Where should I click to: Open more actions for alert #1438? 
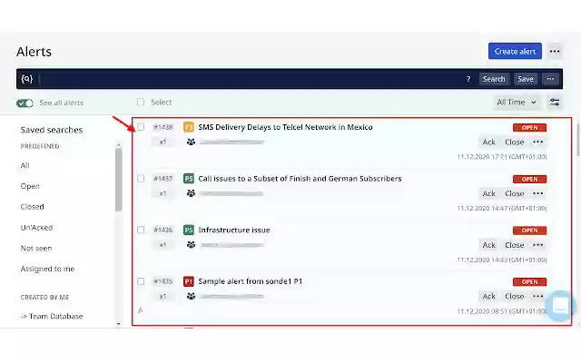[537, 142]
